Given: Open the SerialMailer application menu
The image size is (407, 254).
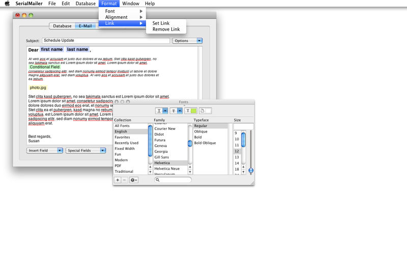Looking at the screenshot, I should 29,4.
